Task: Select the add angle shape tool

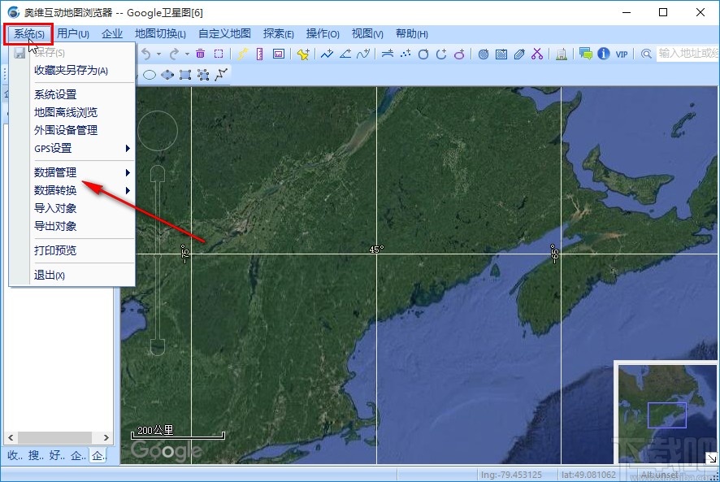Action: pyautogui.click(x=345, y=54)
